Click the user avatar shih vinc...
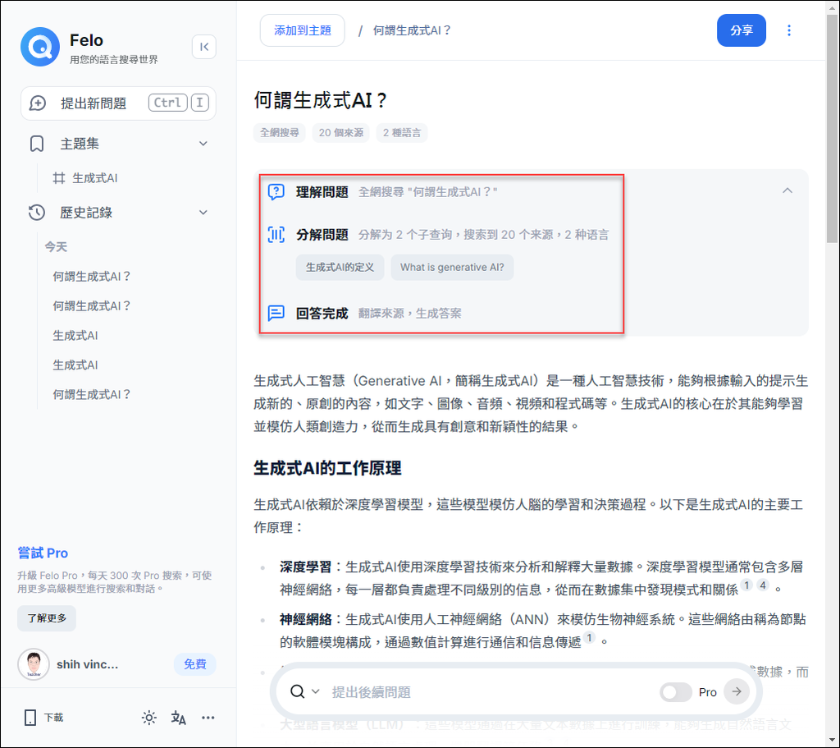840x748 pixels. pos(34,664)
